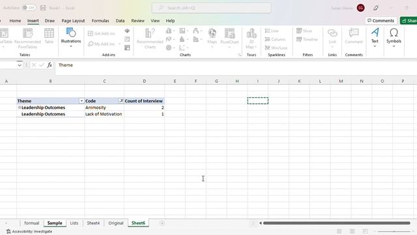The image size is (417, 235).
Task: Insert a PivotChart
Action: pyautogui.click(x=229, y=37)
